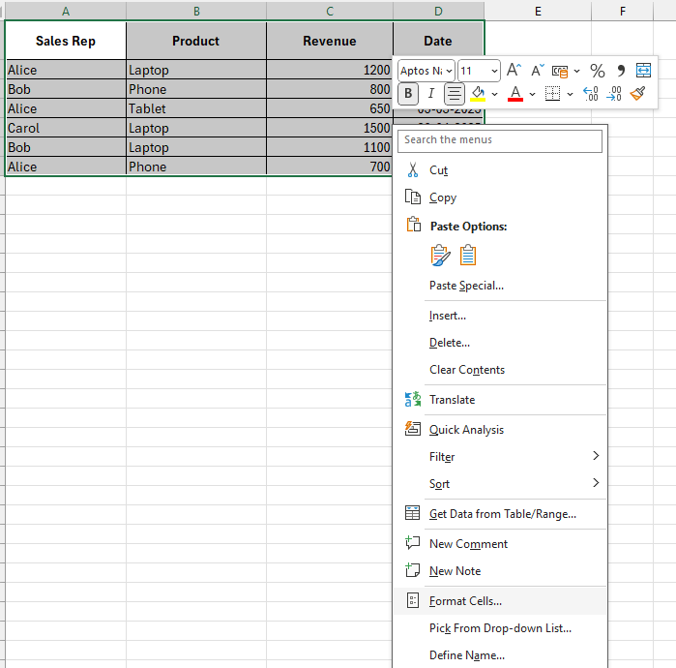Add a New Comment
676x668 pixels.
tap(500, 544)
